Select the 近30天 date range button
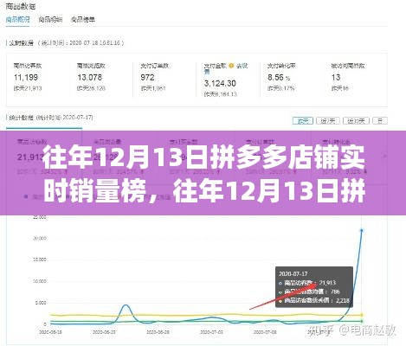Image resolution: width=406 pixels, height=346 pixels. pos(356,121)
